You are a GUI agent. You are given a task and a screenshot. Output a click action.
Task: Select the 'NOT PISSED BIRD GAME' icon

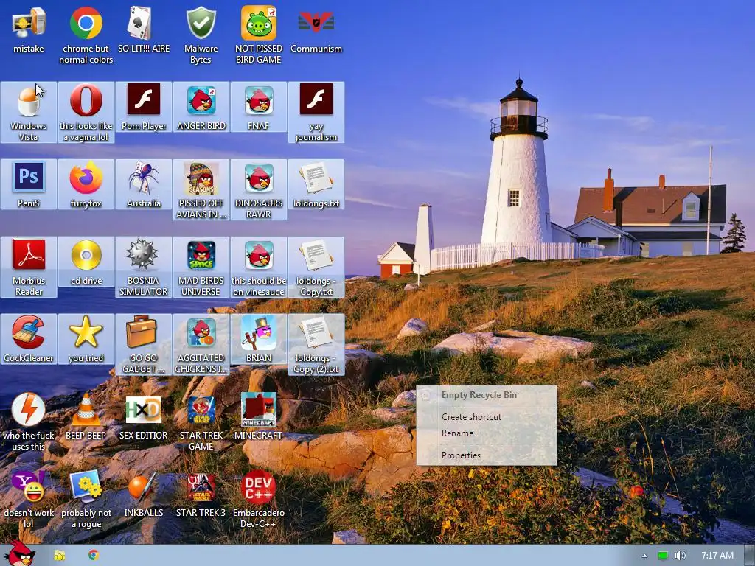pyautogui.click(x=259, y=35)
